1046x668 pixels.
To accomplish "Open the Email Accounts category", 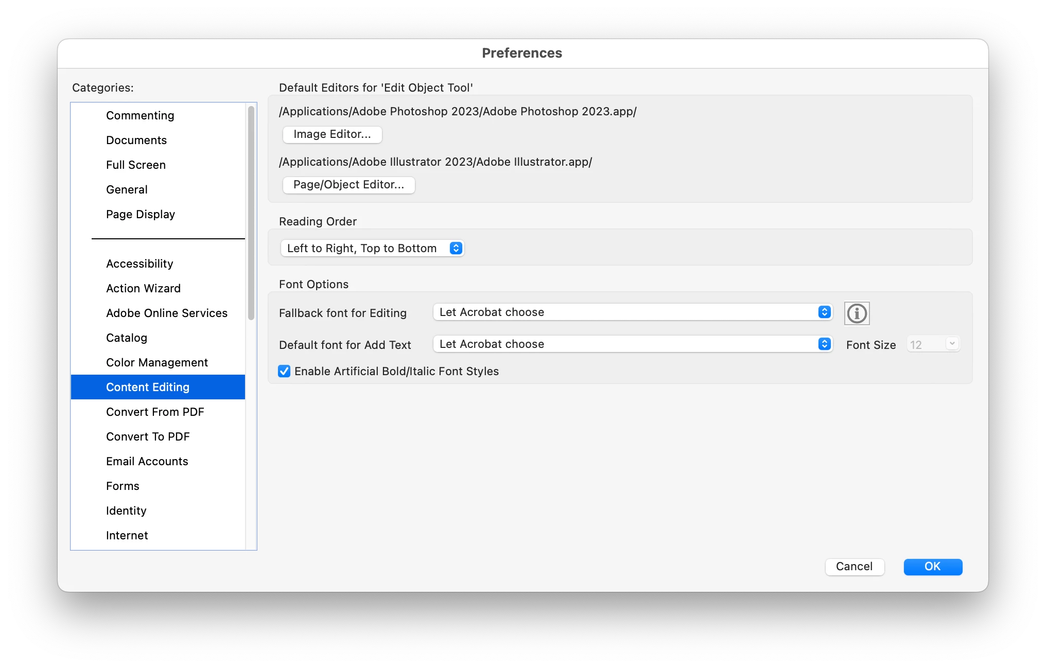I will coord(147,461).
